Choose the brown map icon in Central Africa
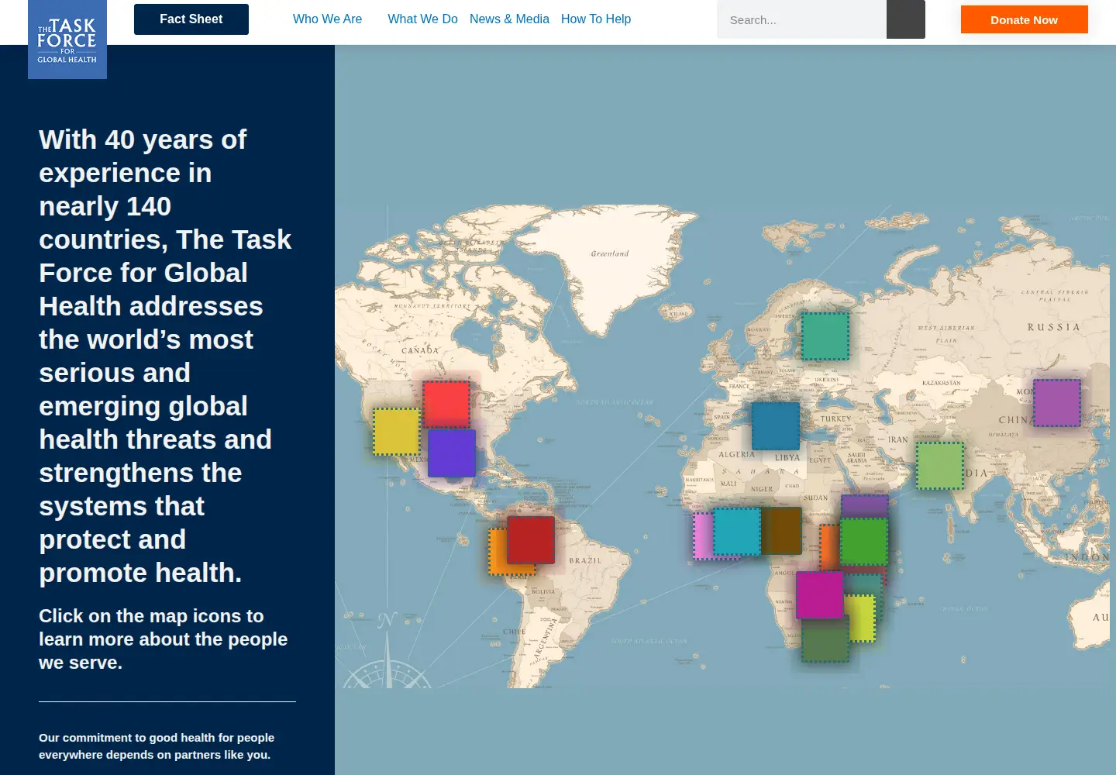This screenshot has height=775, width=1116. click(781, 531)
